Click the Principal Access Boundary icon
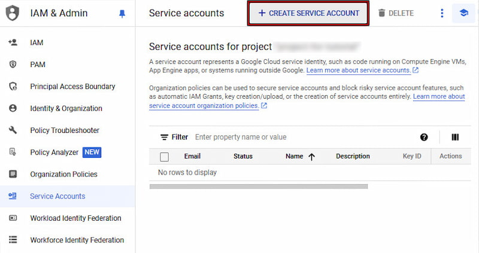The width and height of the screenshot is (479, 253). click(13, 86)
